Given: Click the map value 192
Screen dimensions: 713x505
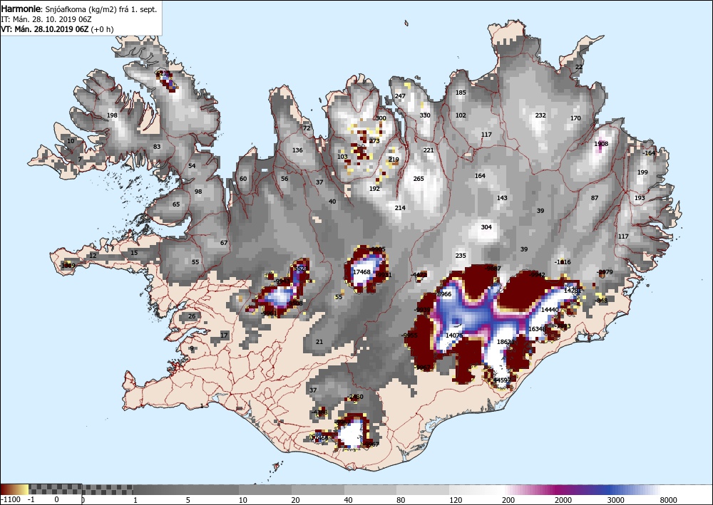Looking at the screenshot, I should pos(374,189).
